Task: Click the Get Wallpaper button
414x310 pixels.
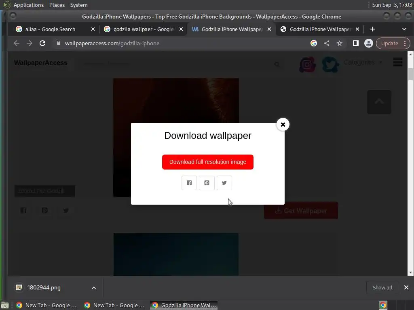Action: point(301,211)
